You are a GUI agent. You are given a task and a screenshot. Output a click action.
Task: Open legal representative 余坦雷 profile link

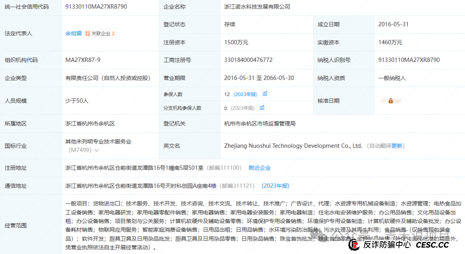tap(73, 34)
